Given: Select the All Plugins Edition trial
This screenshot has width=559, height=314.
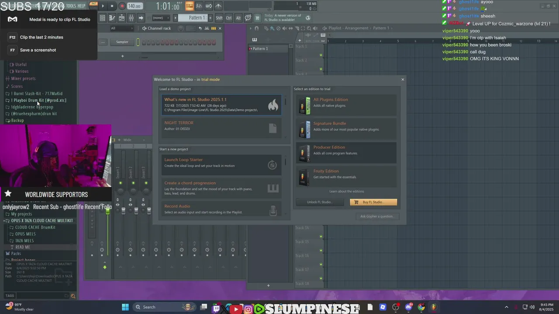Looking at the screenshot, I should pyautogui.click(x=346, y=105).
